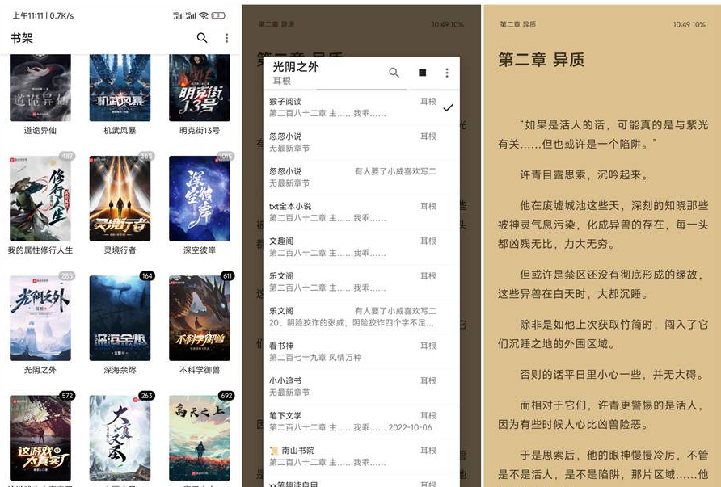Image resolution: width=721 pixels, height=487 pixels.
Task: Open the overflow menu in 光阴之外 dialog
Action: tap(447, 73)
